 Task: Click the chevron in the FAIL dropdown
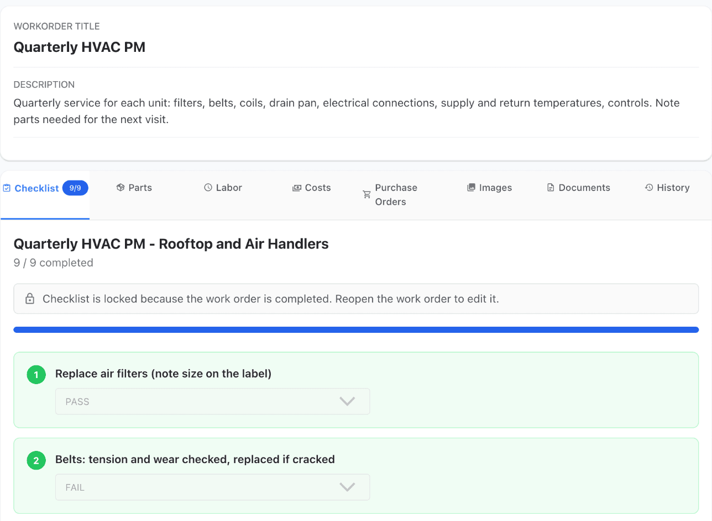[347, 487]
